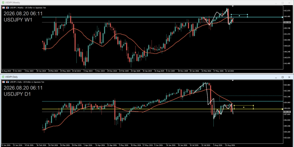Click '12 Jul 2026' on Weekly time axis

tap(229, 71)
